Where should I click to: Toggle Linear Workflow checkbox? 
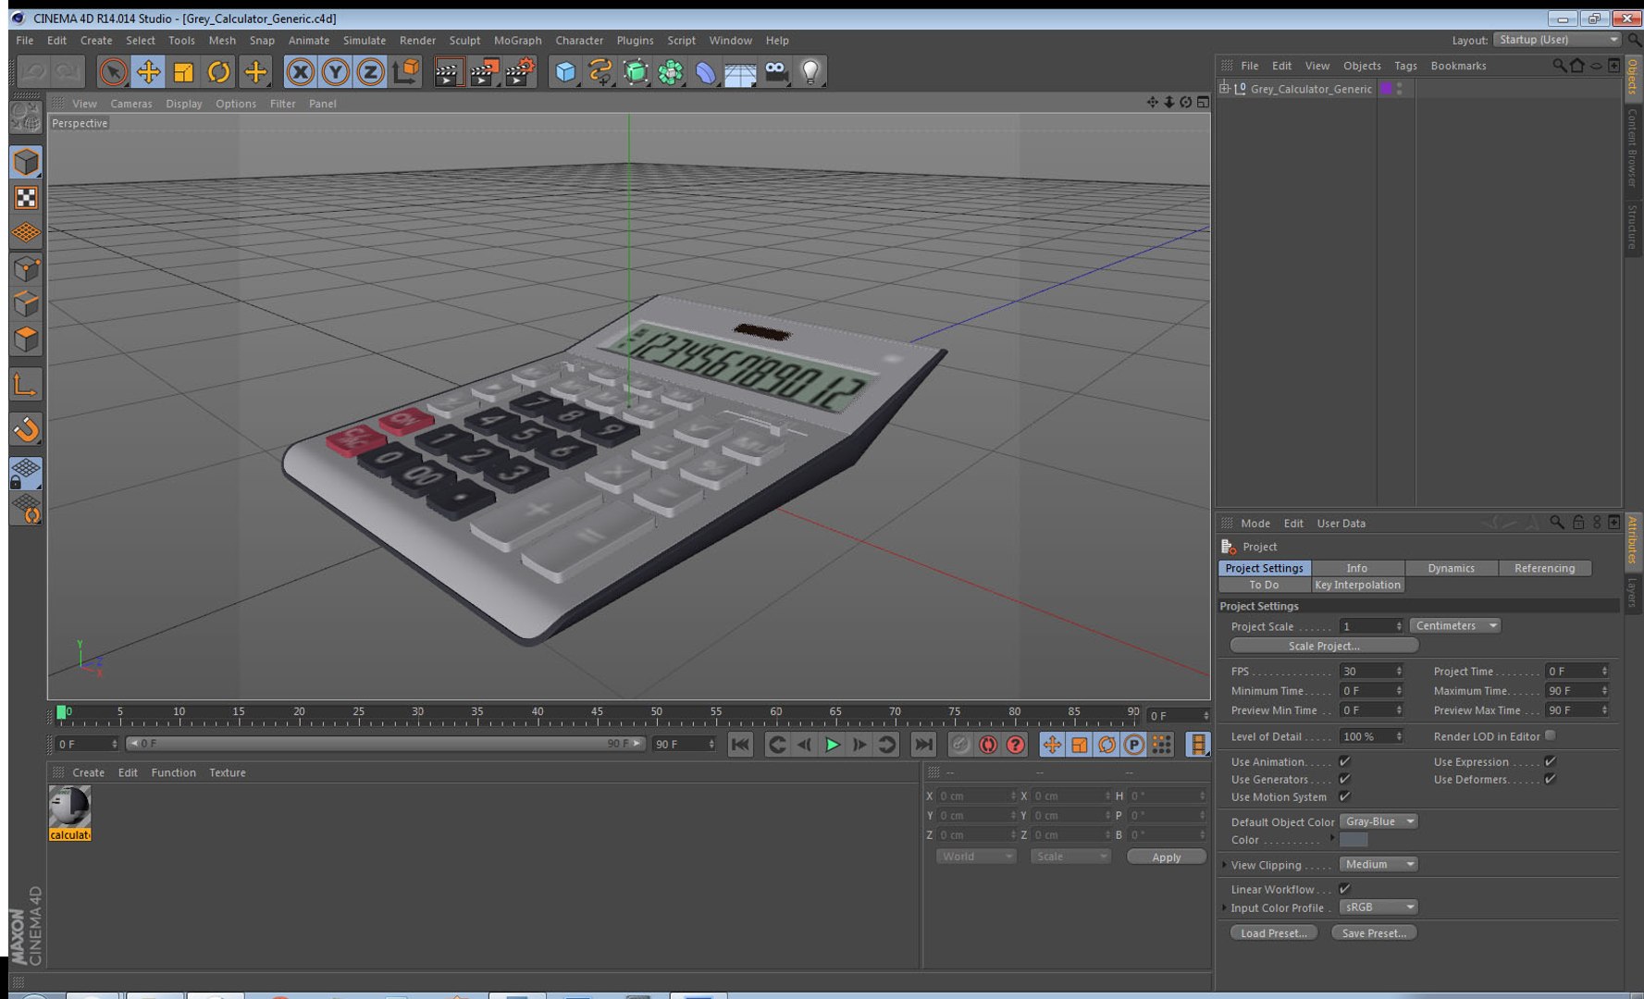[x=1344, y=889]
